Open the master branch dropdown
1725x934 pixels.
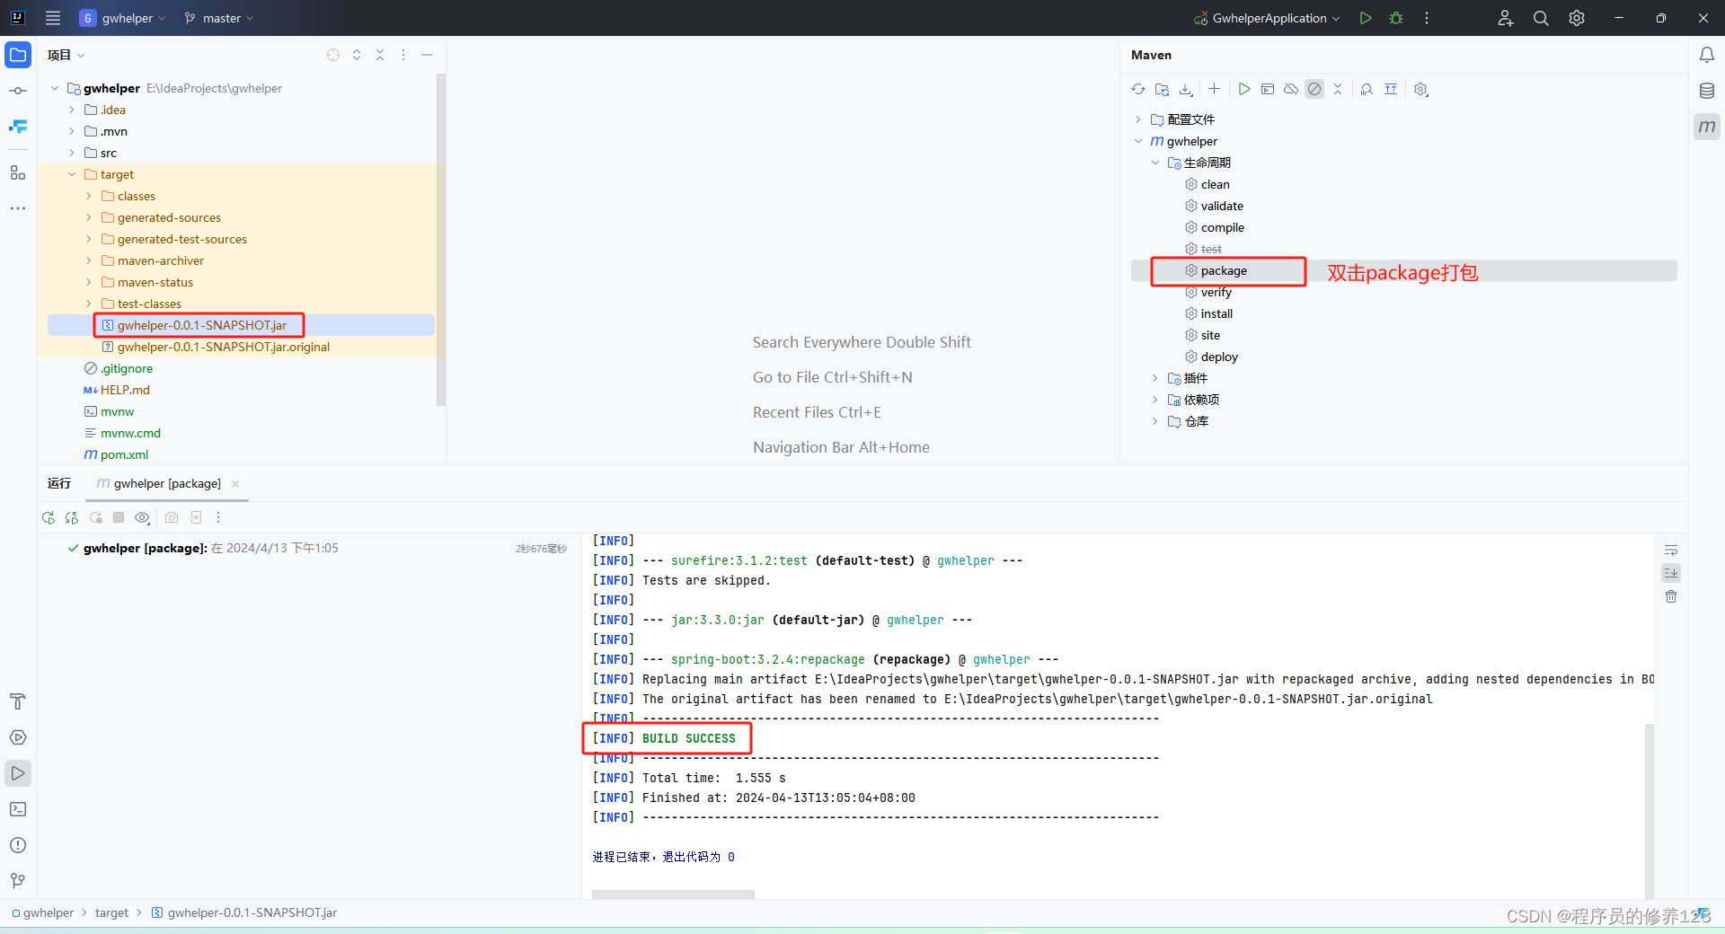coord(217,18)
